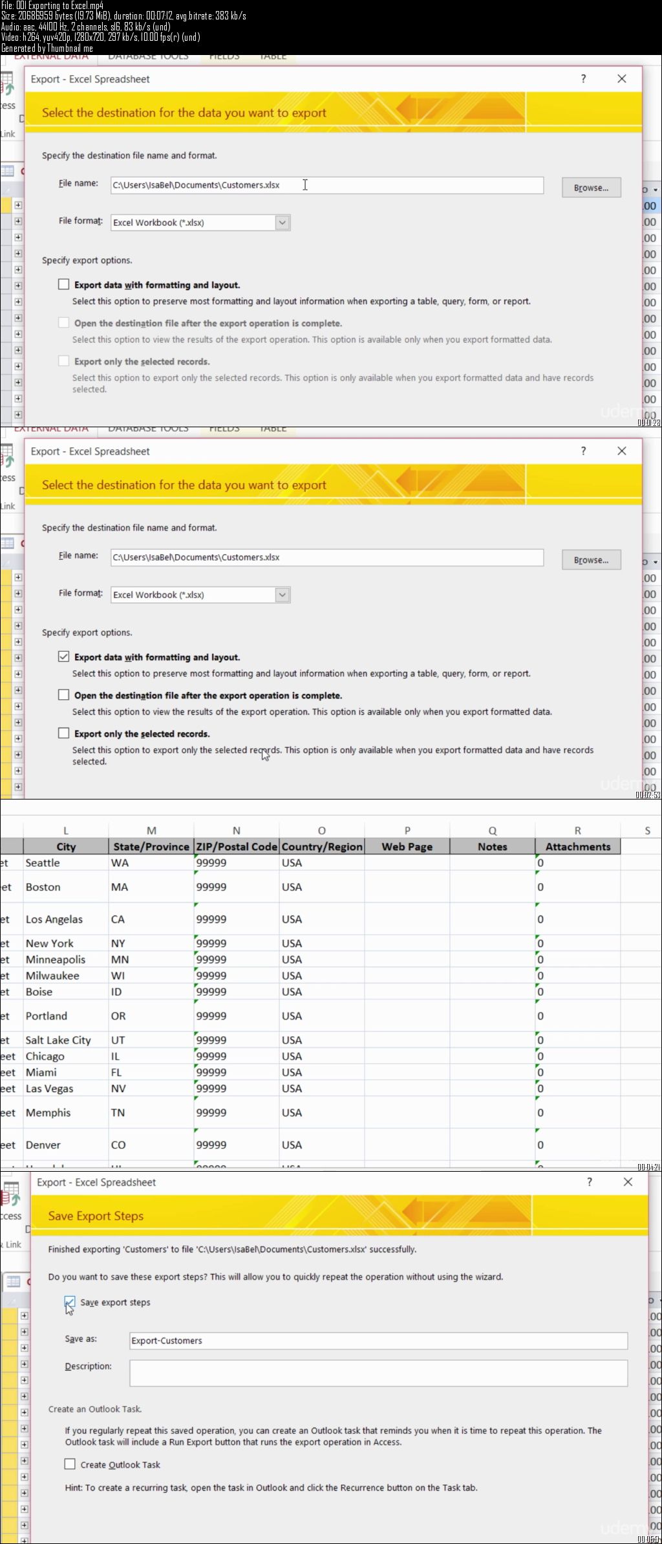Select the Seattle cell
The image size is (662, 1544).
66,863
